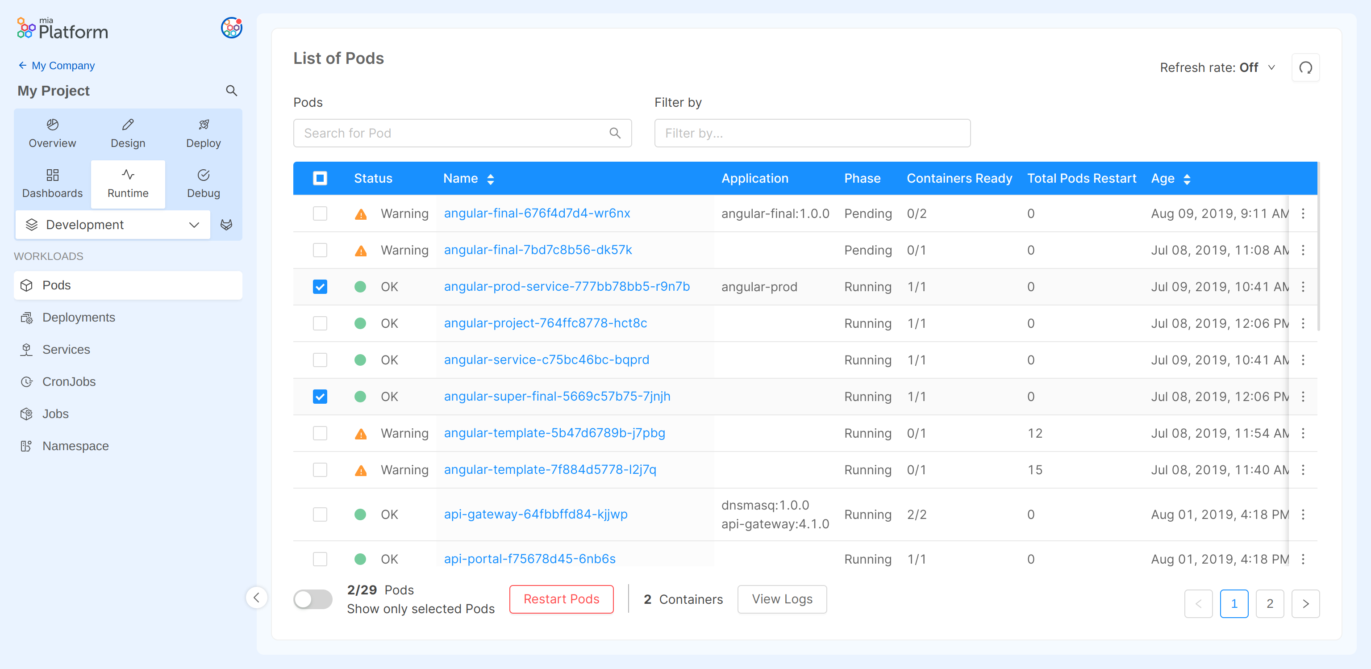Click the project search magnifier icon

pyautogui.click(x=231, y=91)
